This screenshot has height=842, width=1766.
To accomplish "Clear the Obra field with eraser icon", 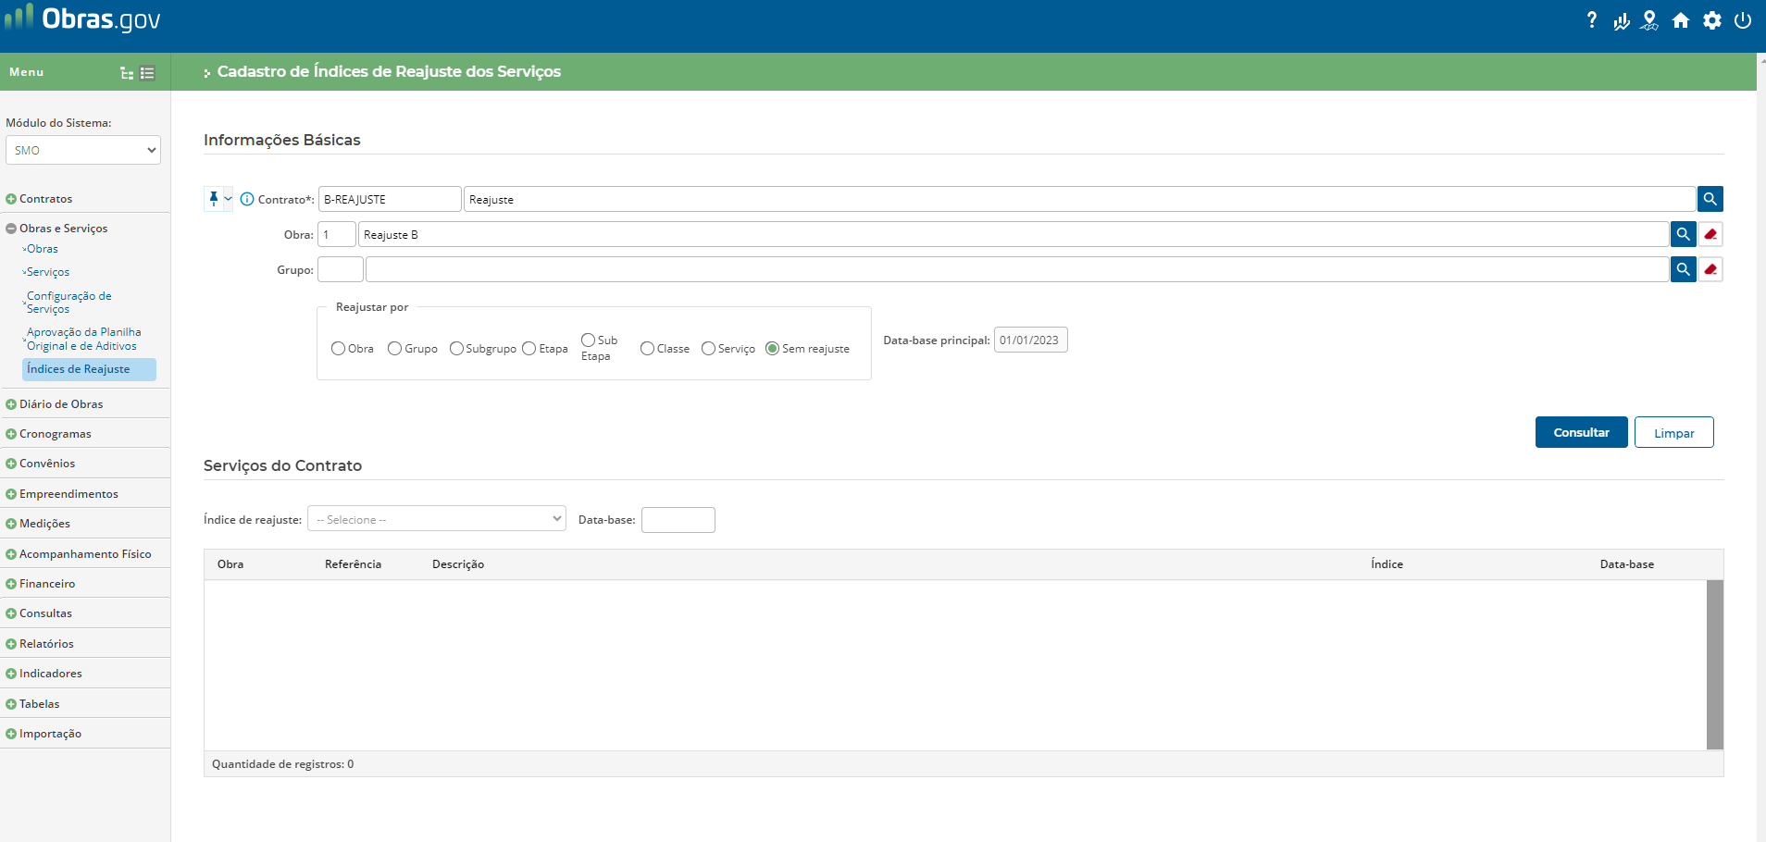I will 1710,235.
